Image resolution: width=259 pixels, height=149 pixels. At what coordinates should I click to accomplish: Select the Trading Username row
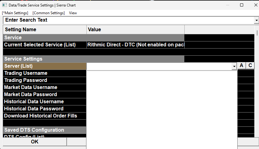45,73
